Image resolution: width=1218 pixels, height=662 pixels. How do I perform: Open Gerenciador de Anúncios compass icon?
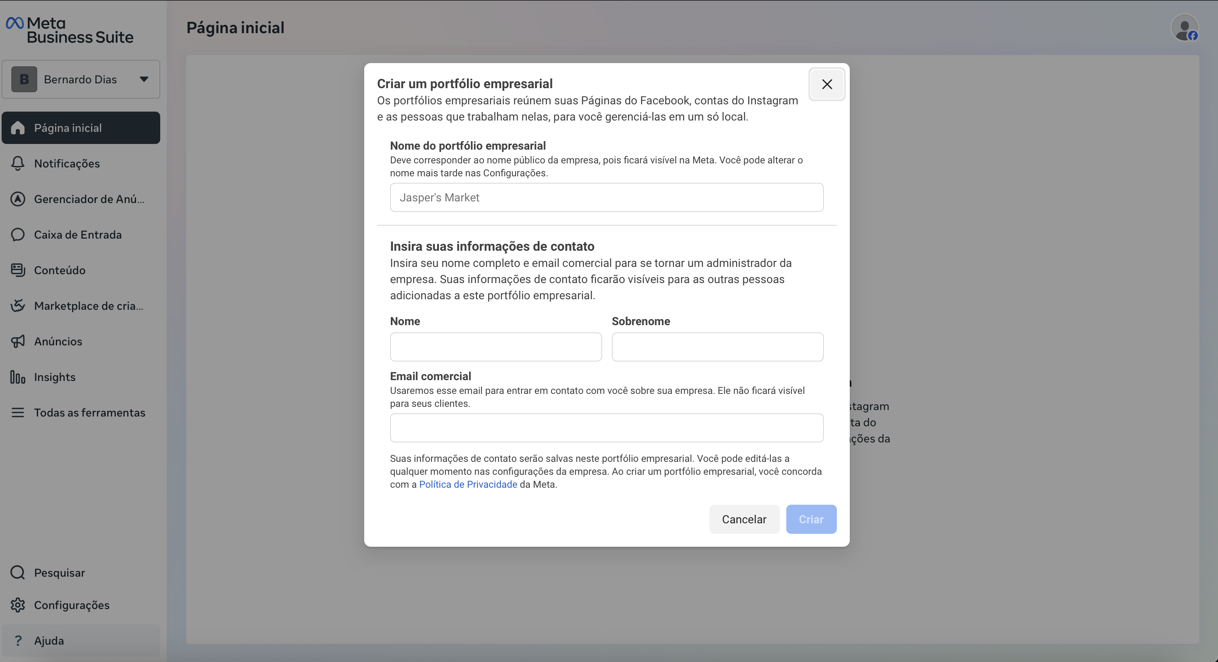[x=17, y=199]
